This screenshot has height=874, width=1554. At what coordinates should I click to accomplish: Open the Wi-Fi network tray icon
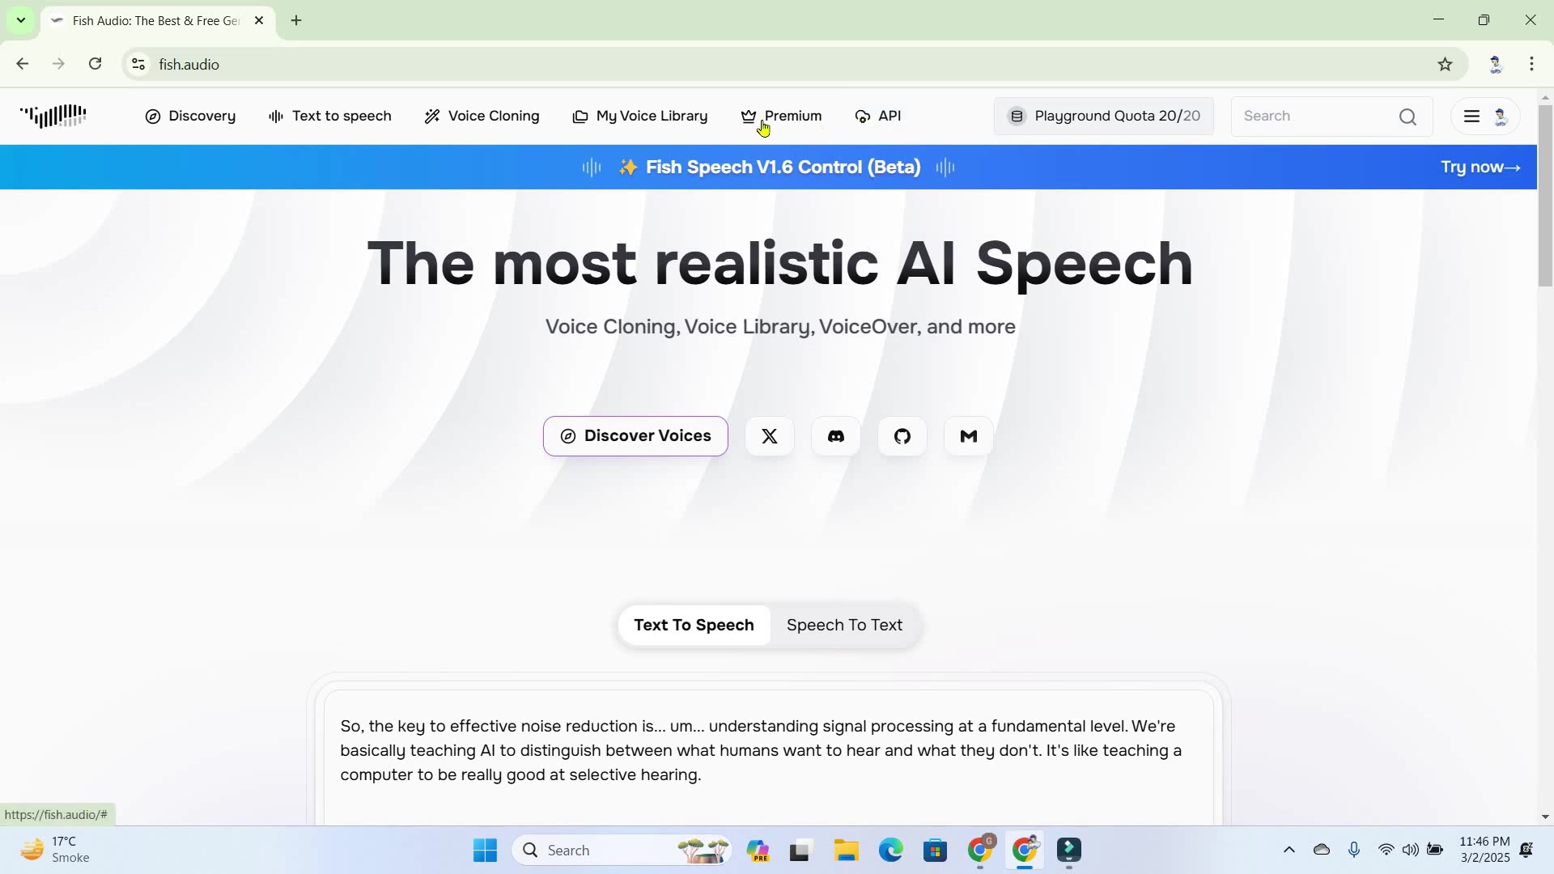tap(1386, 850)
